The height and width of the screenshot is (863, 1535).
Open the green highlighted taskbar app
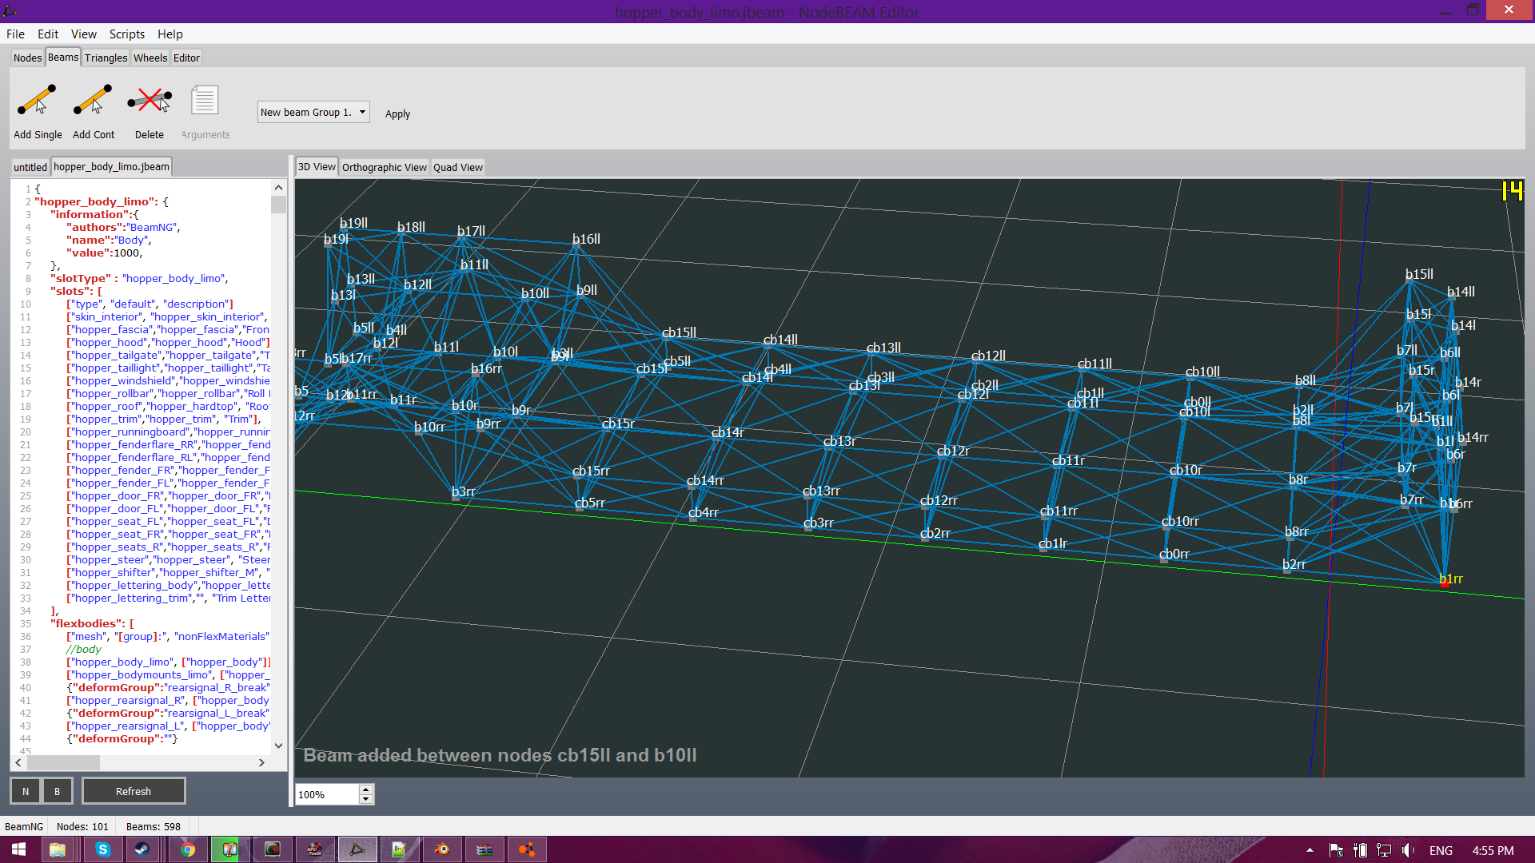(x=230, y=849)
